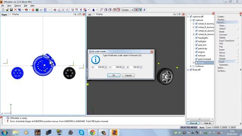
Task: Click the Show all button
Action: point(193,123)
